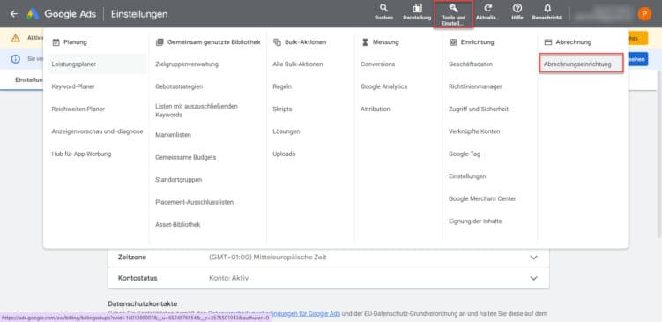Viewport: 662px width, 322px height.
Task: Open Reichweiten-Planer
Action: (x=78, y=109)
